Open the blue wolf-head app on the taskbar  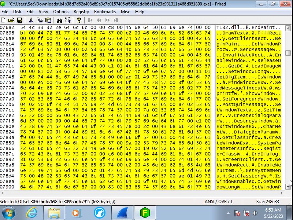coord(99,213)
